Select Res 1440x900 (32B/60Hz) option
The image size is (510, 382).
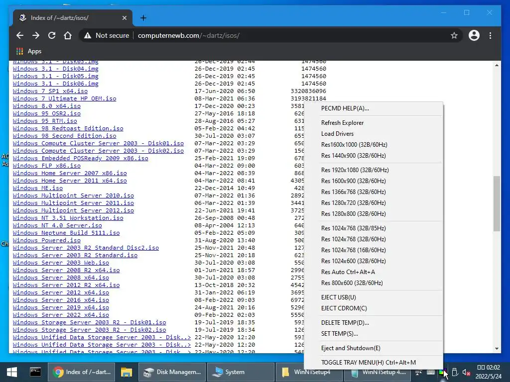pyautogui.click(x=374, y=156)
